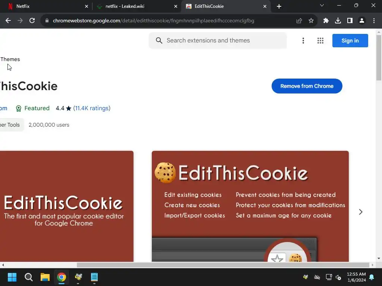Screen dimensions: 382x286
Task: Click the address bar URL
Action: coord(153,21)
